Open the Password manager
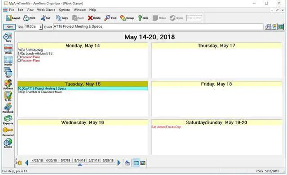287x175 pixels. tap(8, 132)
